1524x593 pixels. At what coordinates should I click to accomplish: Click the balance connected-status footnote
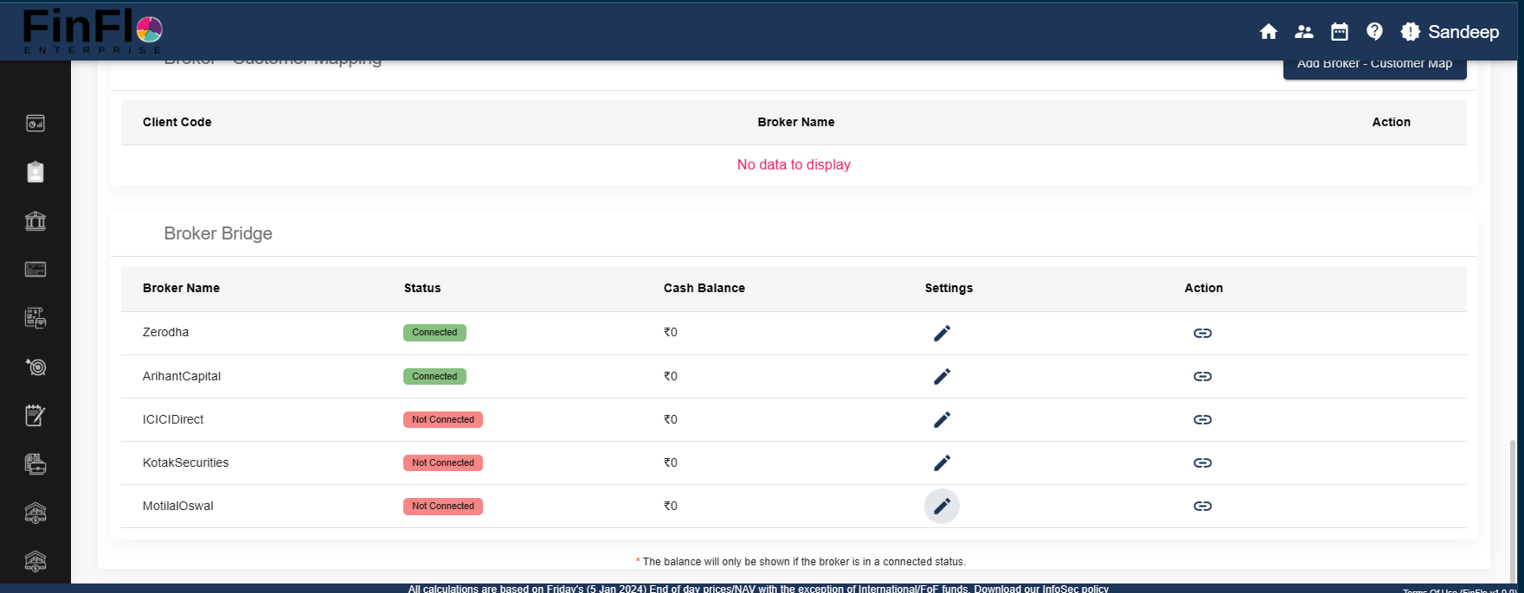(x=801, y=562)
